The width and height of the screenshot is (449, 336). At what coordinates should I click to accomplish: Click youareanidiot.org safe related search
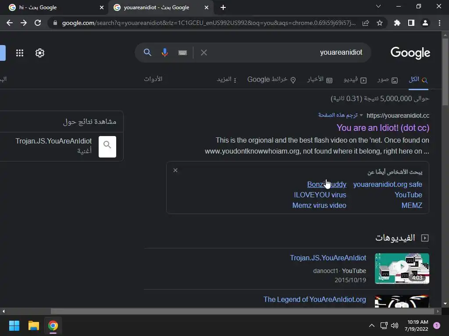coord(388,185)
